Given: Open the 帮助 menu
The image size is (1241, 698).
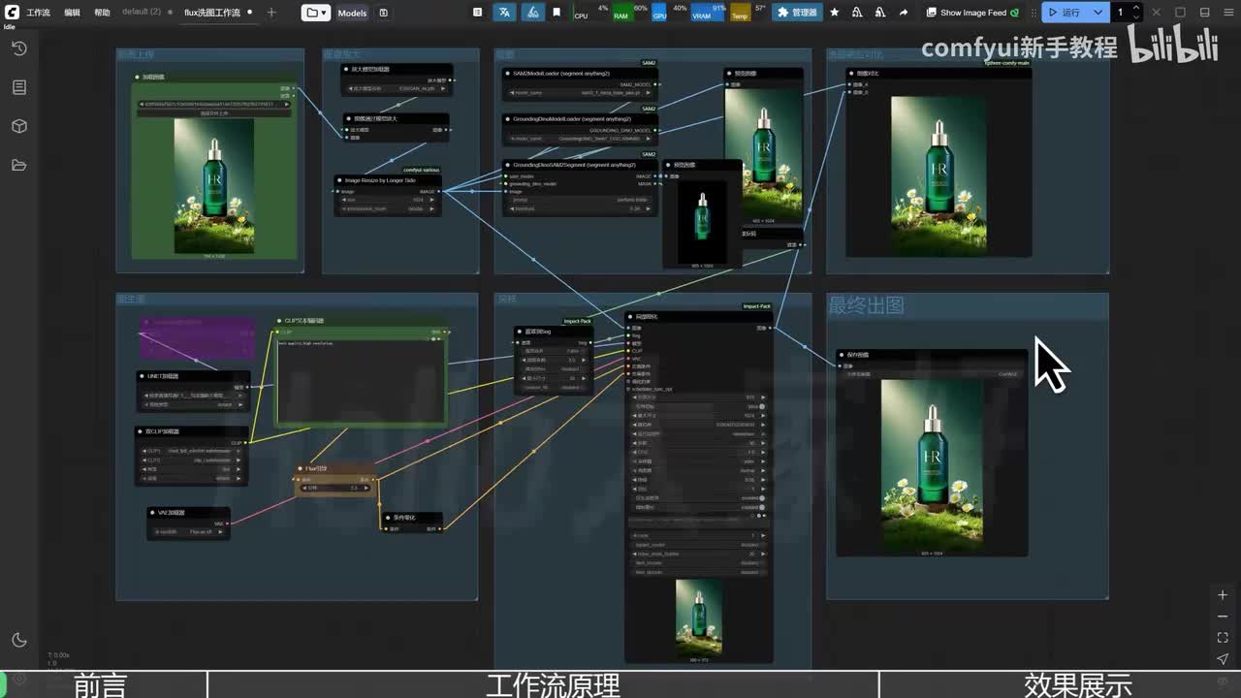Looking at the screenshot, I should [102, 13].
